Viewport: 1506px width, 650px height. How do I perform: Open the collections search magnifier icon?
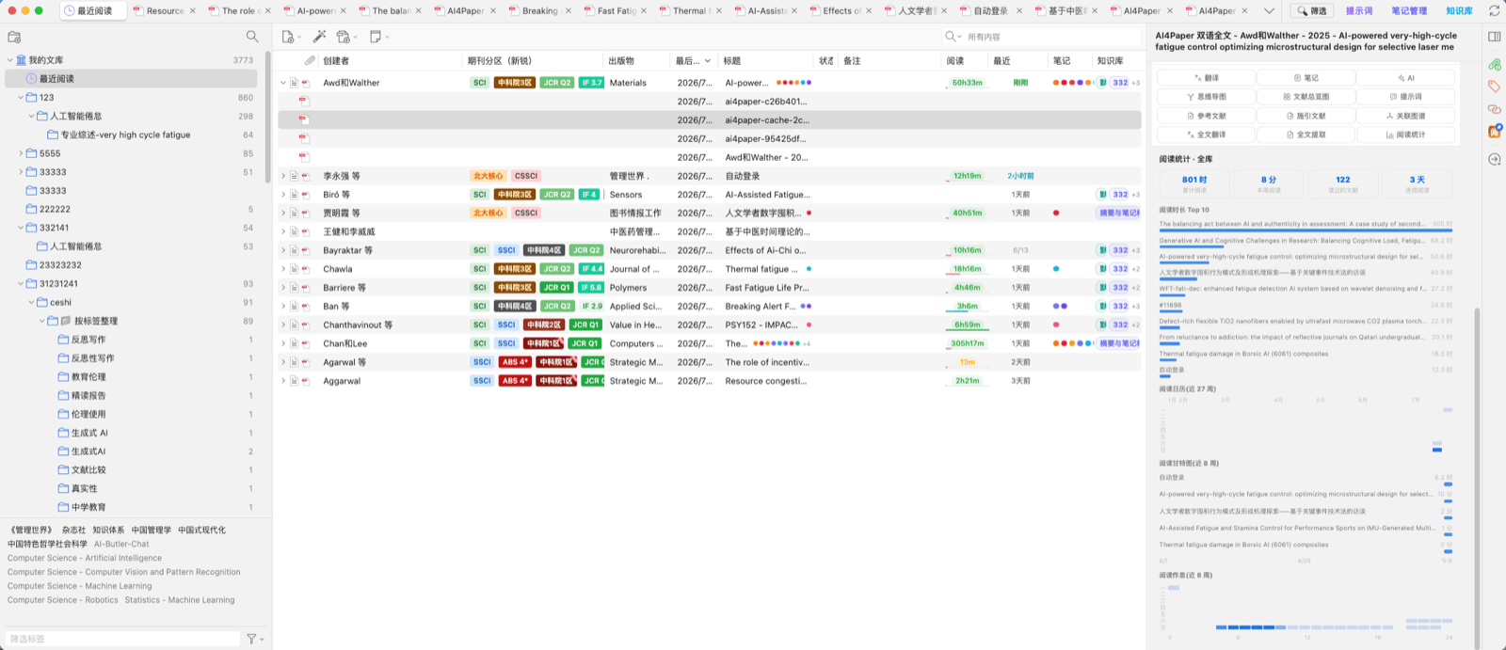click(252, 37)
